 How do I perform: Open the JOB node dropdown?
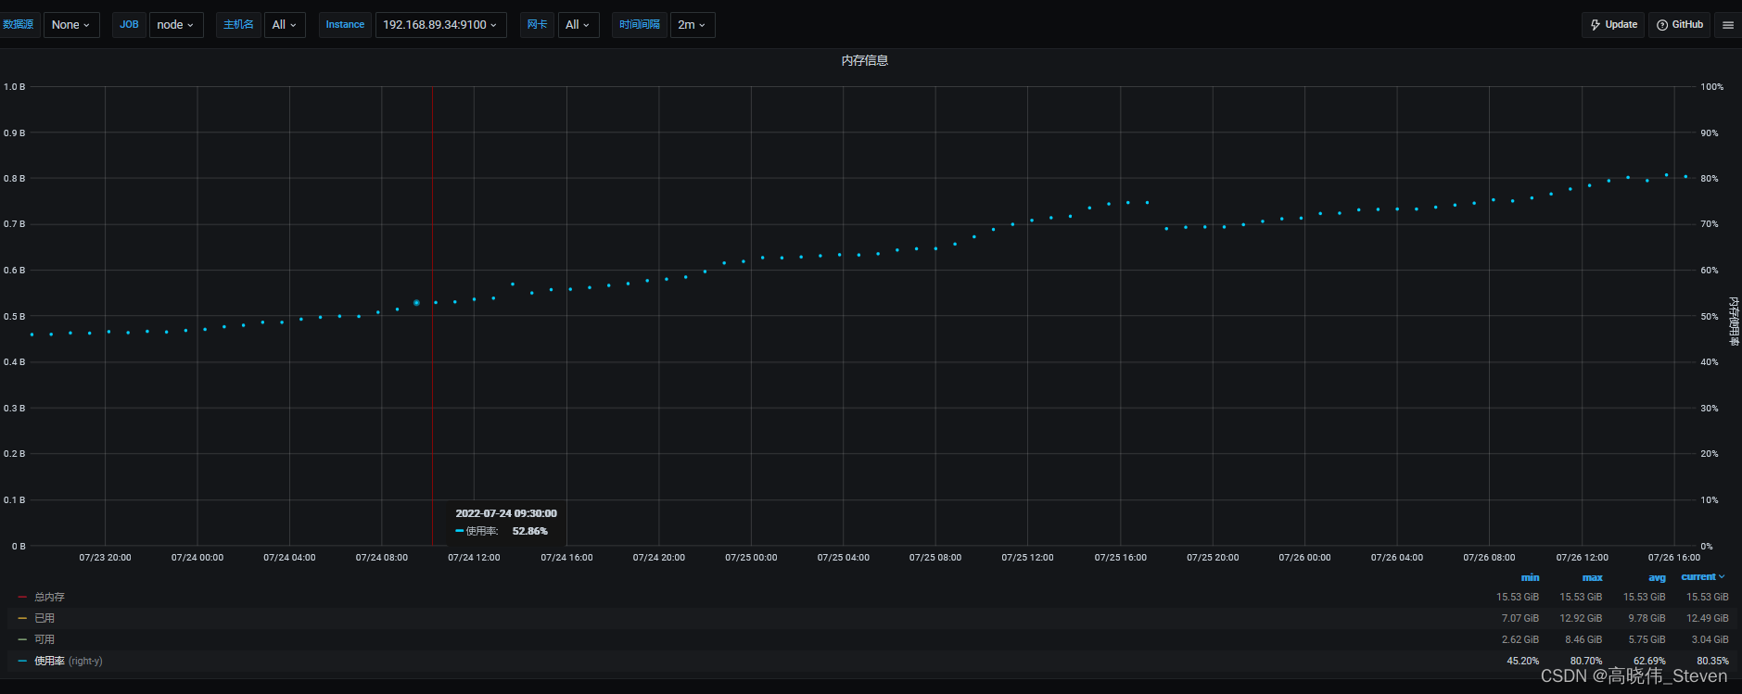click(x=176, y=25)
